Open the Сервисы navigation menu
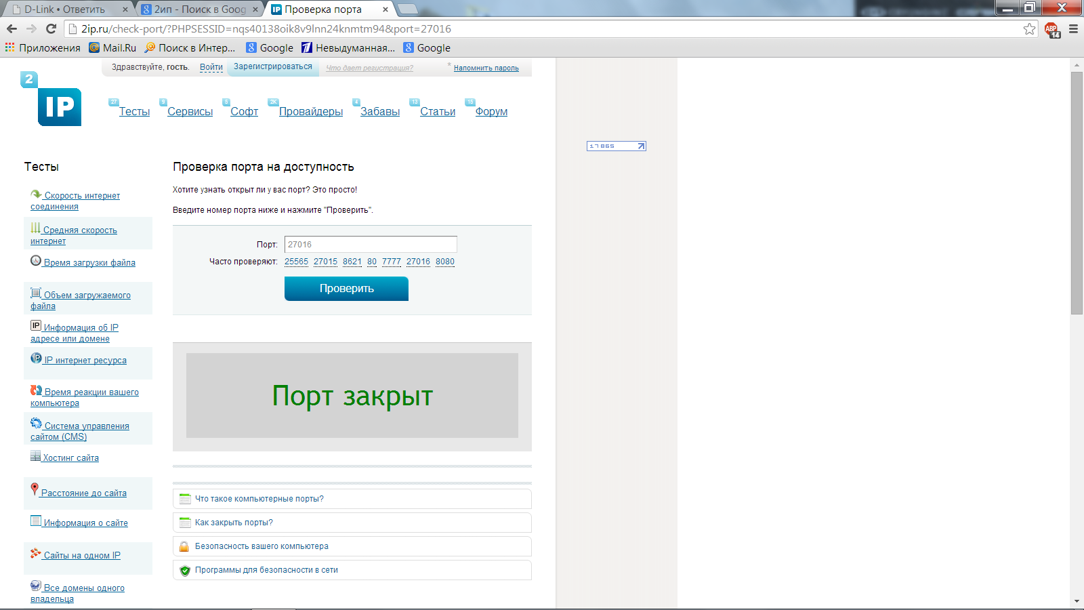 (x=190, y=112)
